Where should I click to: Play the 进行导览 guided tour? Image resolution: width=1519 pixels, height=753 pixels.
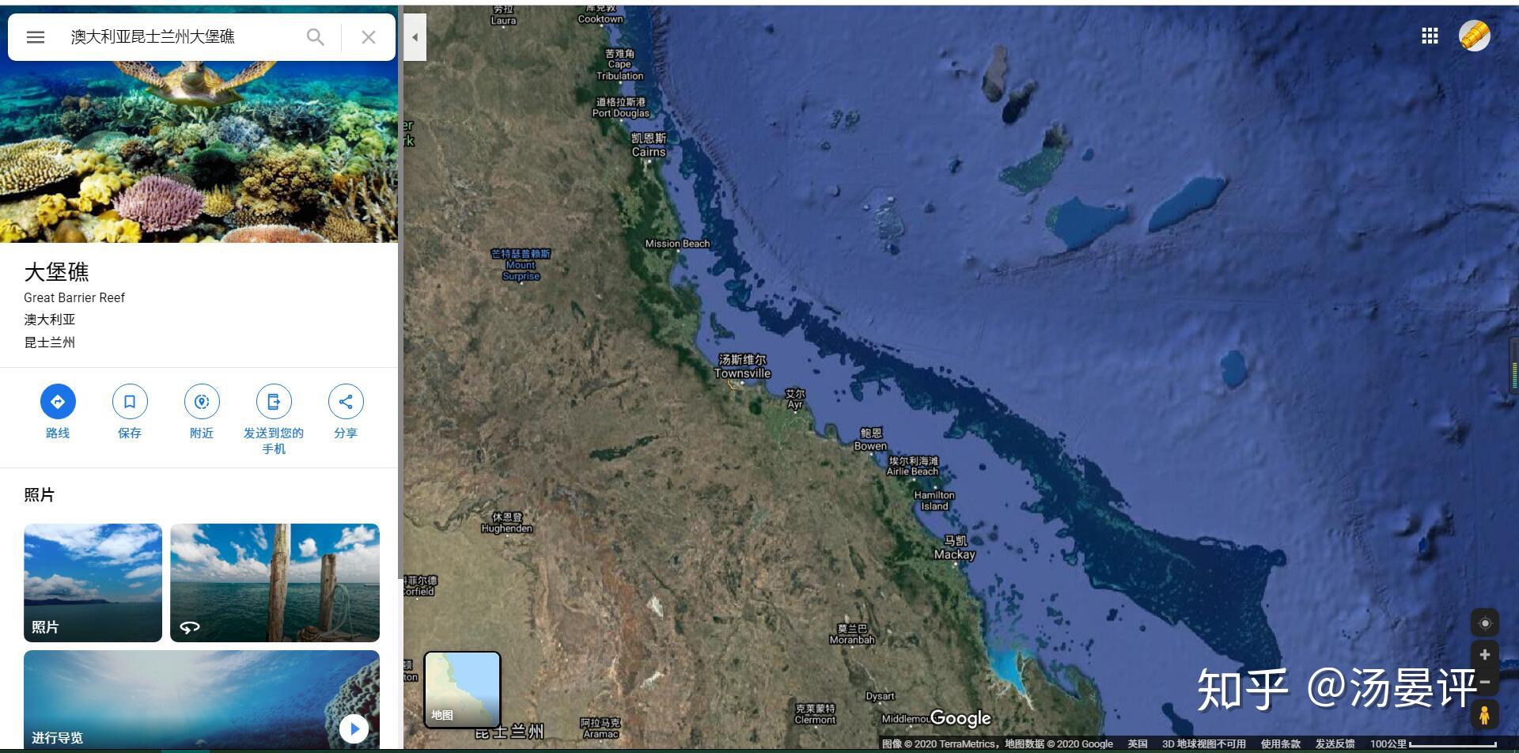tap(354, 728)
